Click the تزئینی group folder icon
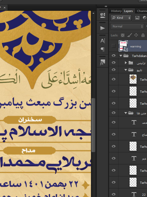Viewport: 147px width, 197px height. click(131, 62)
